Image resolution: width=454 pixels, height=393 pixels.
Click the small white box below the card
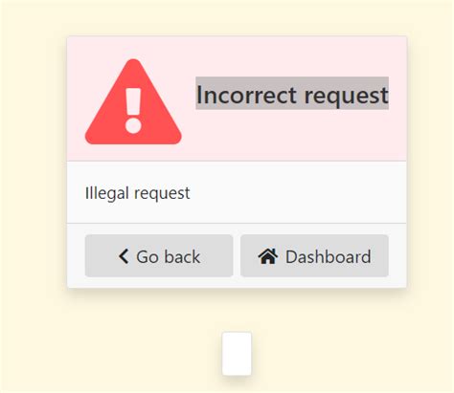(x=237, y=354)
